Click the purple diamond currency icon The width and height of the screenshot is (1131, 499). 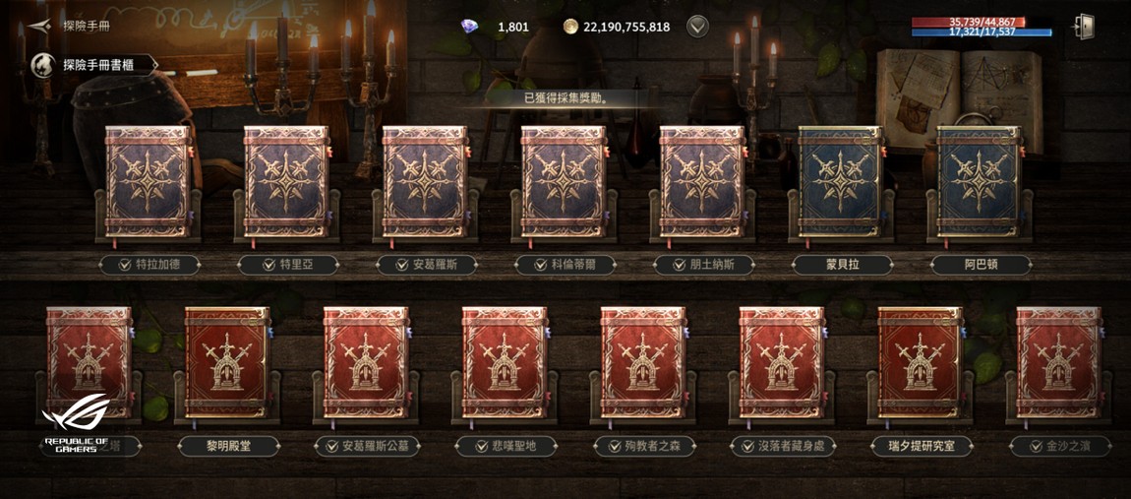(x=469, y=27)
